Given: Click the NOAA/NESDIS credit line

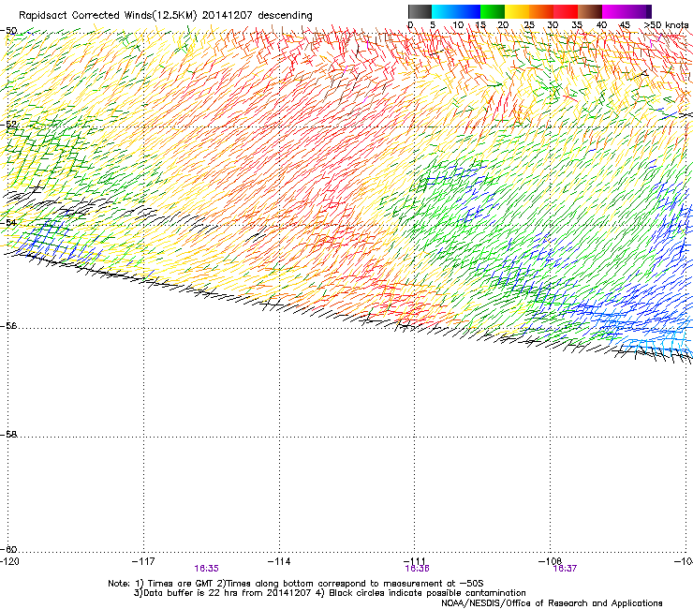Looking at the screenshot, I should pyautogui.click(x=552, y=603).
